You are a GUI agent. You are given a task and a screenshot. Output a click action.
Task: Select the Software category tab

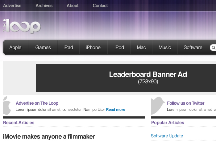(193, 48)
